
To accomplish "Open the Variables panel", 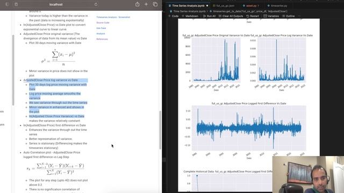I will tap(271, 16).
